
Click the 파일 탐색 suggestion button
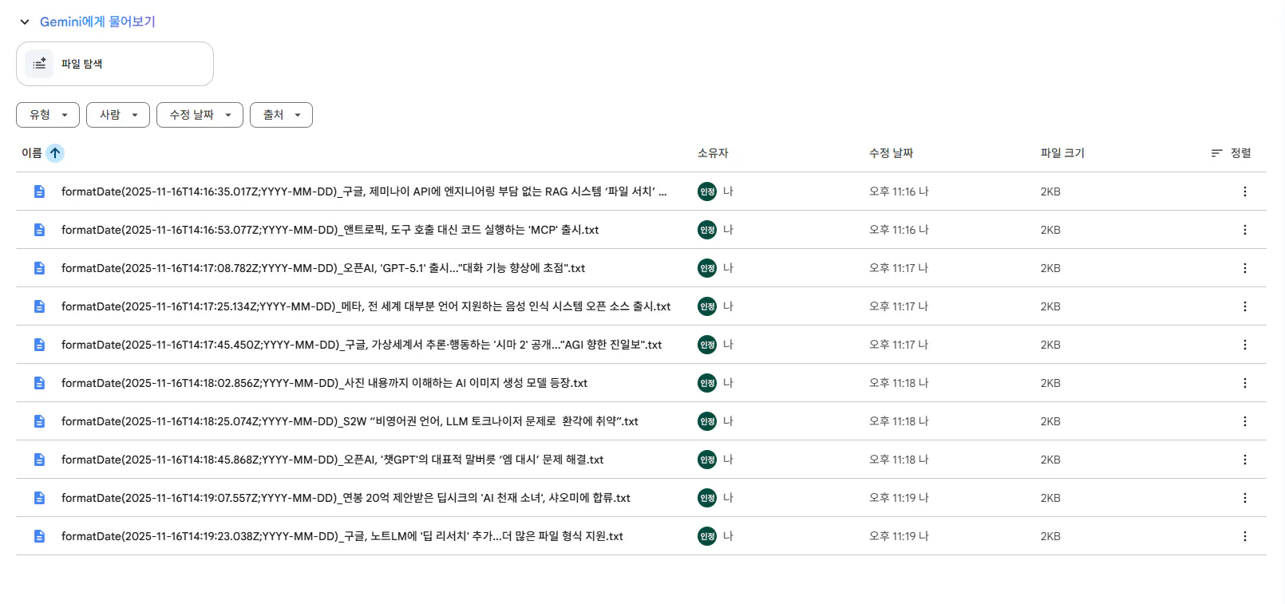tap(115, 64)
